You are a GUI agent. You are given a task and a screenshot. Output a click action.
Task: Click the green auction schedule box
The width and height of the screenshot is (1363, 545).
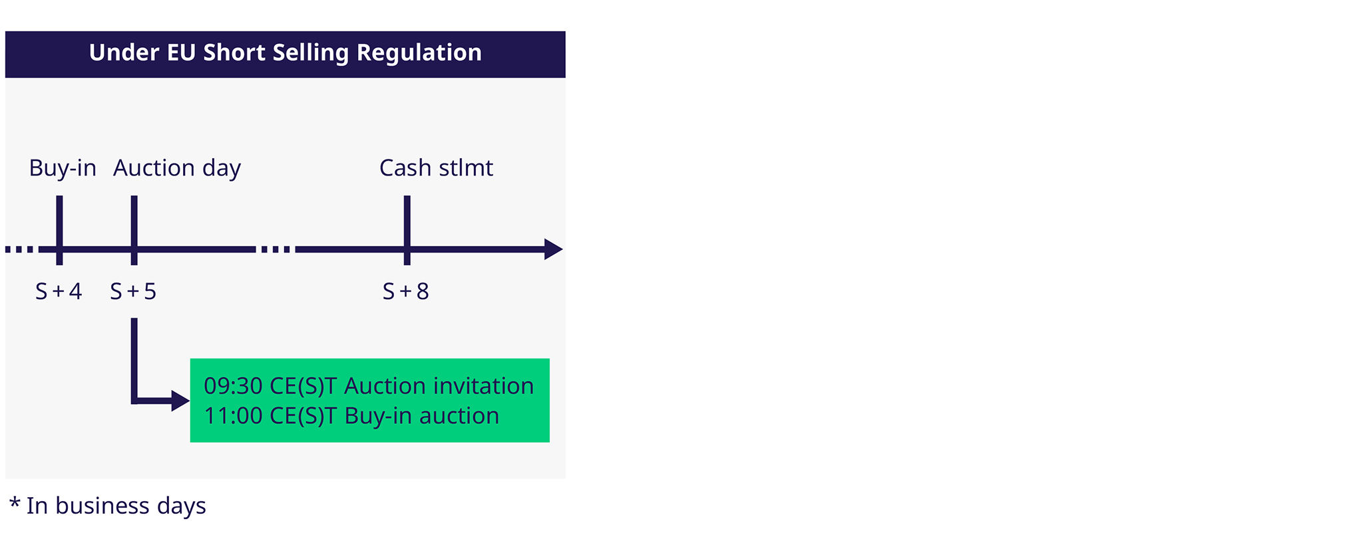(370, 400)
